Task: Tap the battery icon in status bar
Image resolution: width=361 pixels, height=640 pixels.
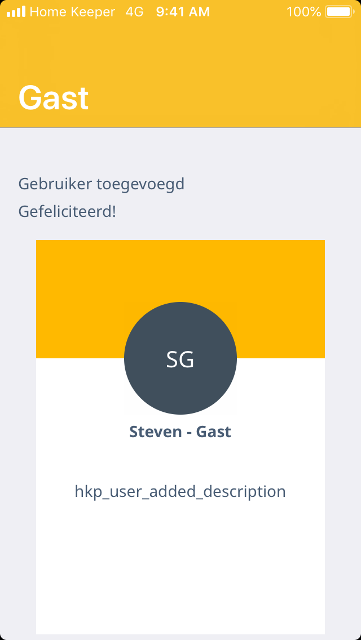Action: (x=338, y=12)
